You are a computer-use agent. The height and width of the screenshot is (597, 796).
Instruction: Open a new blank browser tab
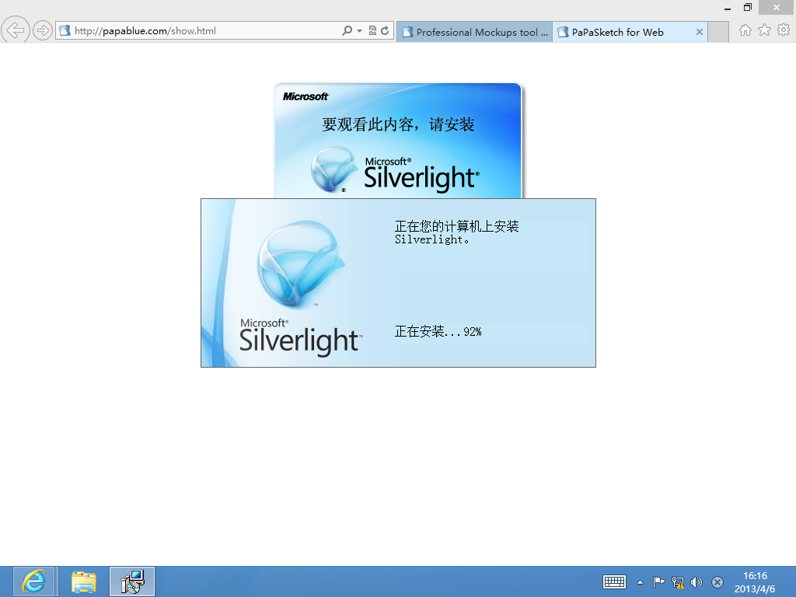pyautogui.click(x=717, y=32)
